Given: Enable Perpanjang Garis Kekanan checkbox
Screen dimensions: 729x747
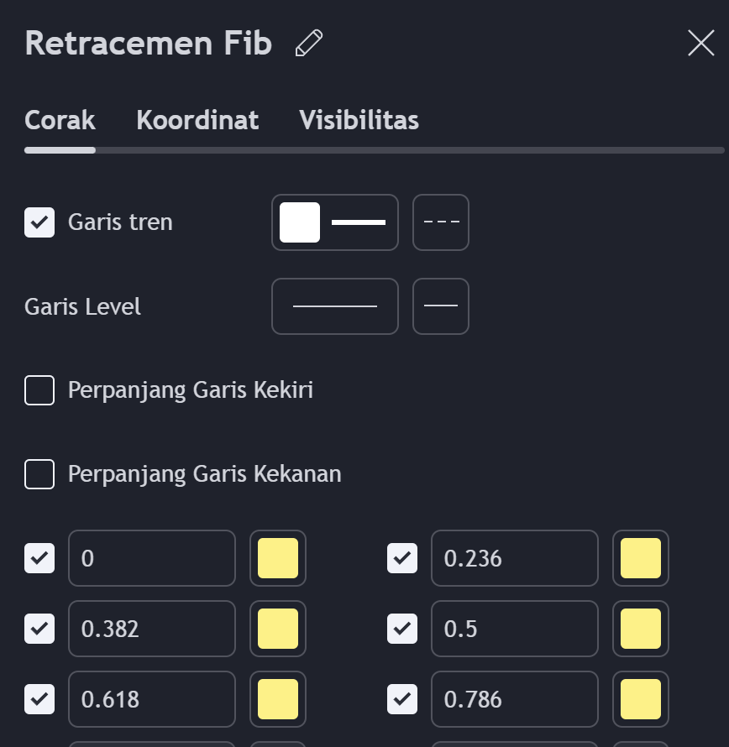Looking at the screenshot, I should 39,474.
